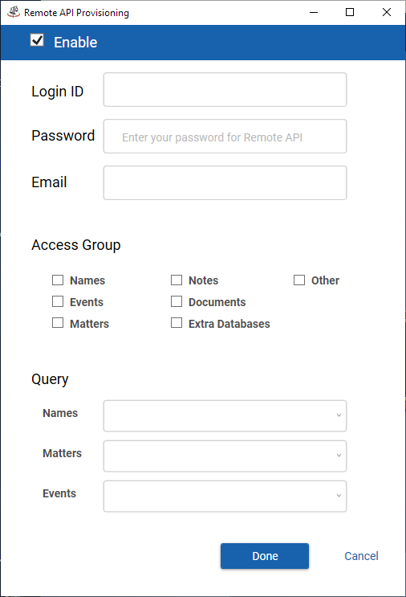Tick the Matters access group checkbox
This screenshot has width=406, height=597.
click(x=58, y=323)
